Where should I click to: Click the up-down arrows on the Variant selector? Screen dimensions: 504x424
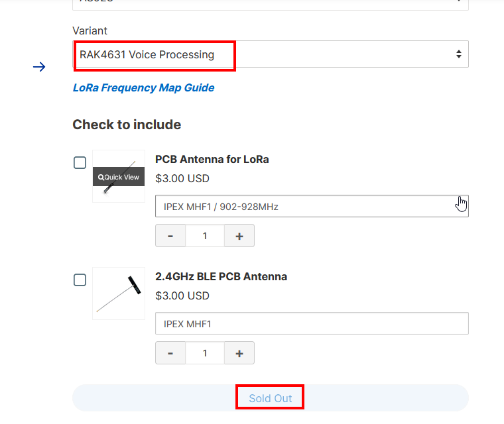tap(458, 54)
